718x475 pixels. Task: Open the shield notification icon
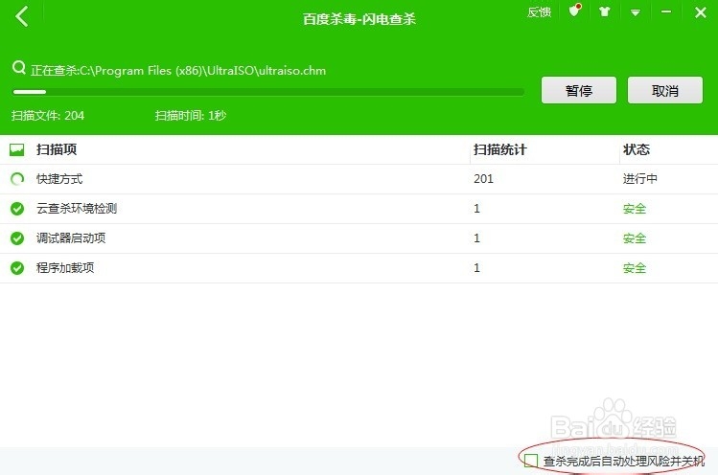coord(574,11)
